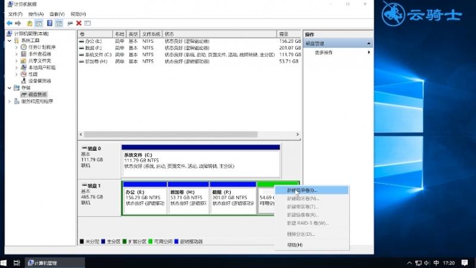The width and height of the screenshot is (476, 268).
Task: Click the blue Help question mark icon
Action: tap(49, 23)
